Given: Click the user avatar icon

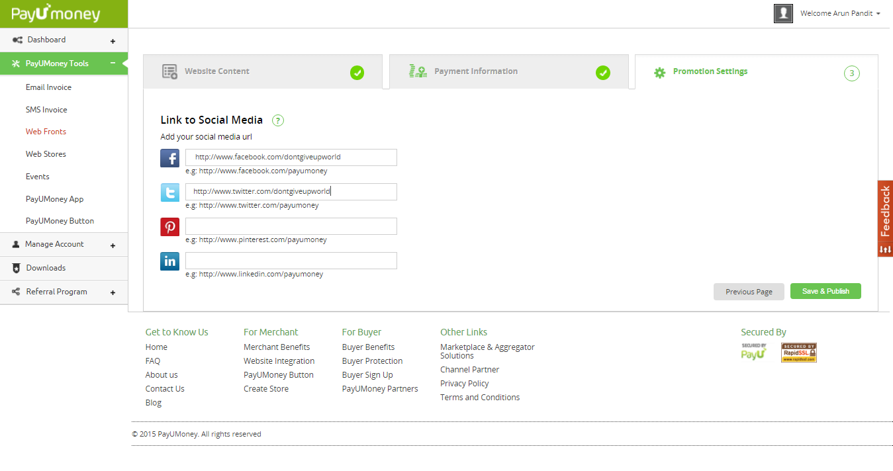Looking at the screenshot, I should point(783,13).
